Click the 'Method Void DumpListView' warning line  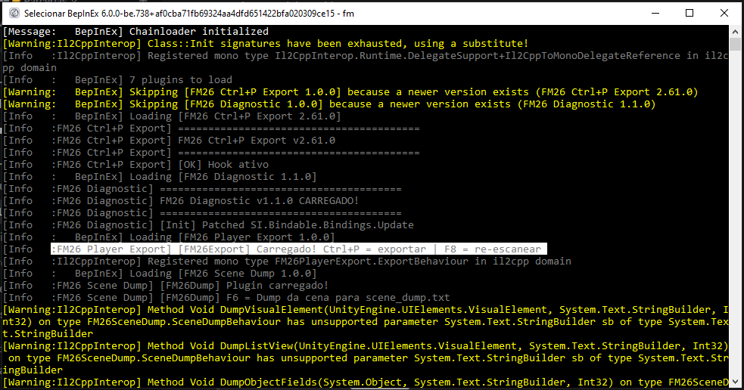click(x=366, y=357)
